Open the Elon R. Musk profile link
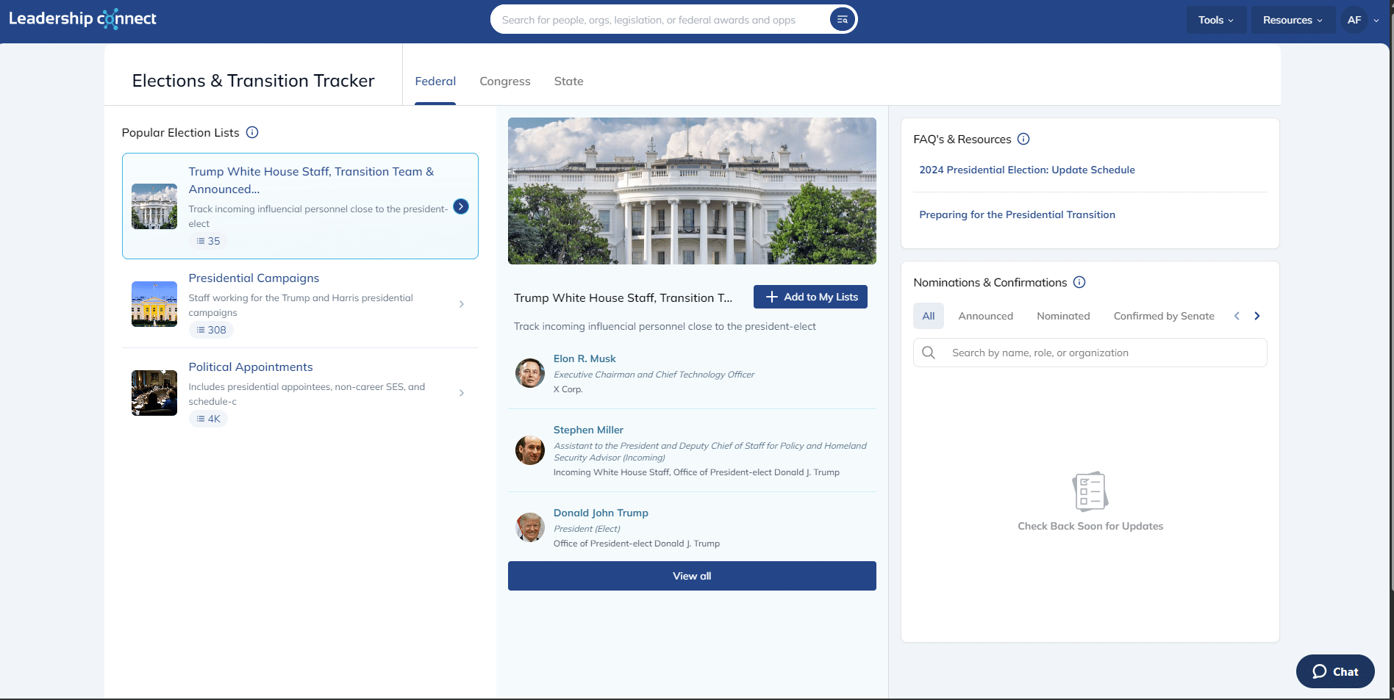 click(x=585, y=358)
